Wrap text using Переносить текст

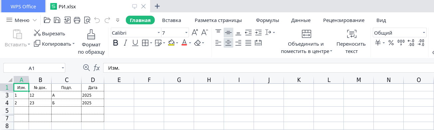(351, 42)
